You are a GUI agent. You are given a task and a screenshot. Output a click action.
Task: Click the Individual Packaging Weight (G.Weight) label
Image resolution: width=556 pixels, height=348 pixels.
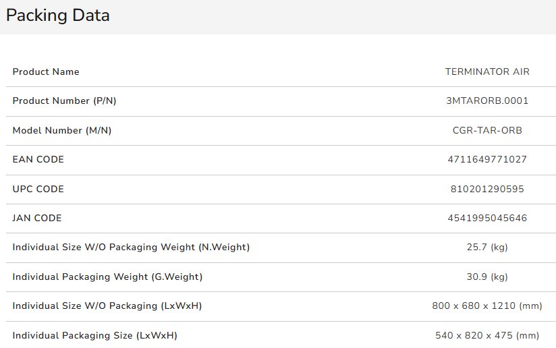pos(107,277)
